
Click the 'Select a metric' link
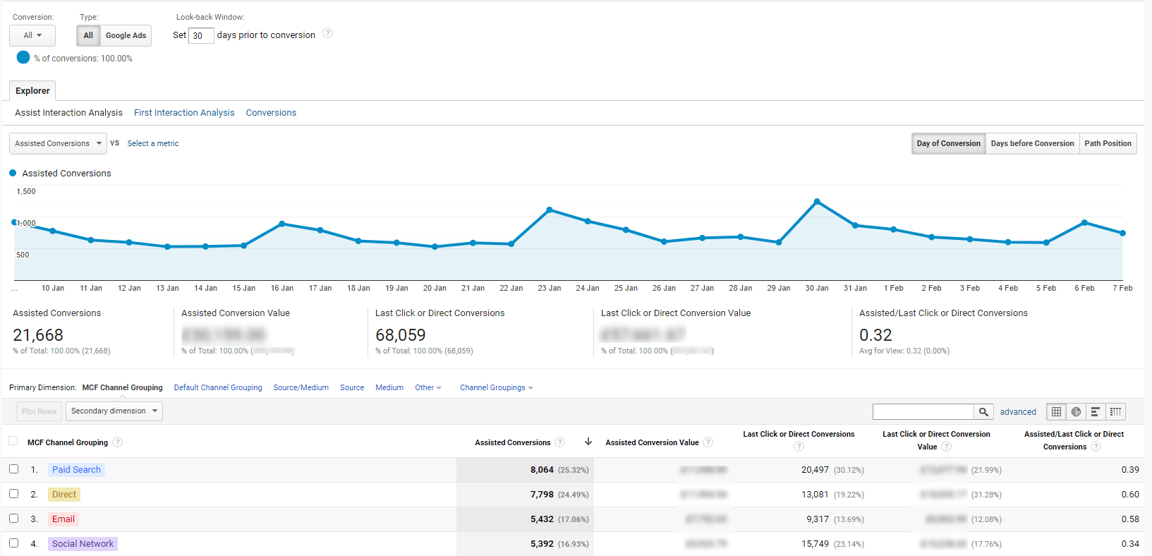click(153, 143)
